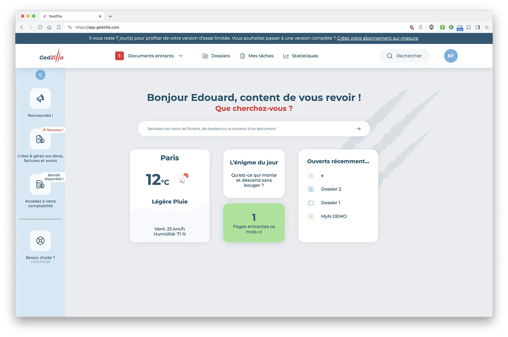The width and height of the screenshot is (508, 337).
Task: Click the Accédez à votre comptabilité label
Action: pyautogui.click(x=40, y=203)
